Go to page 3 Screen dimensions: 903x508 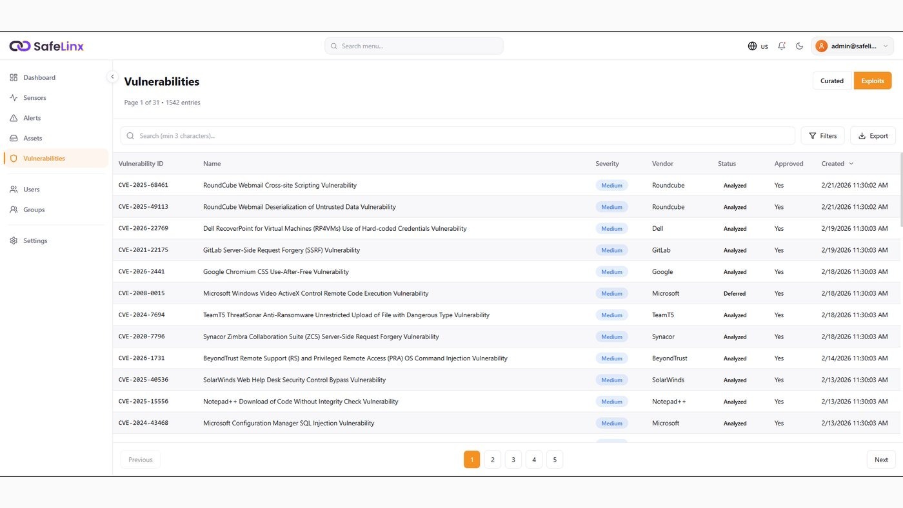pos(513,460)
